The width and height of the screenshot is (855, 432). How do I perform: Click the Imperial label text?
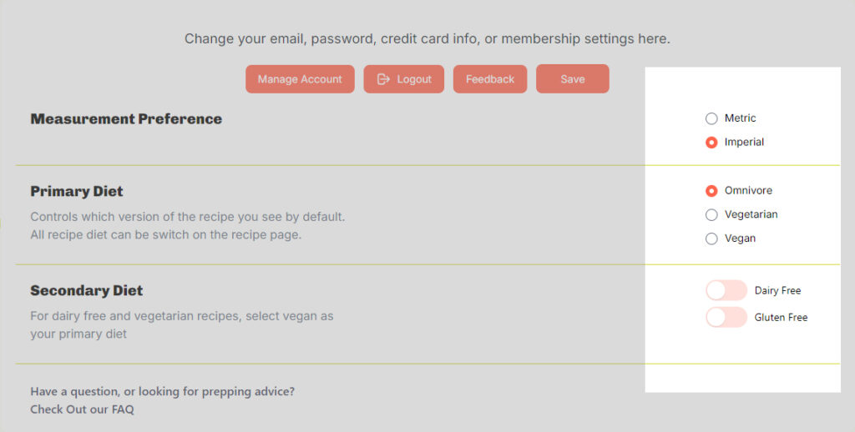pos(744,142)
